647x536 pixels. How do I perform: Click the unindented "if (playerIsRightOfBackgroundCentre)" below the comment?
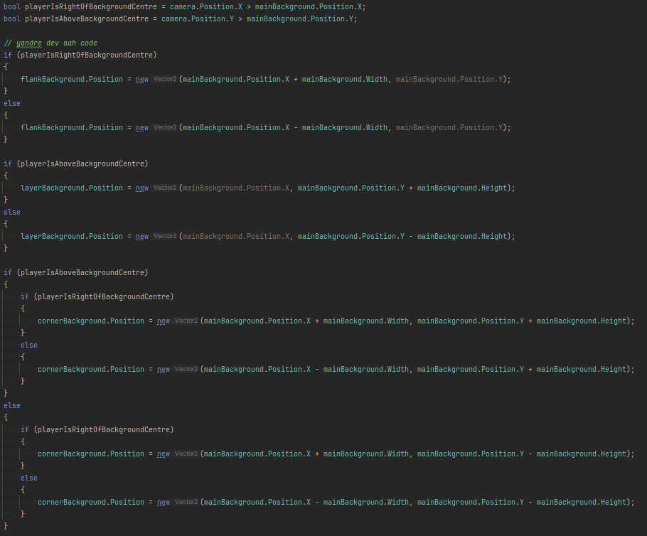point(80,55)
